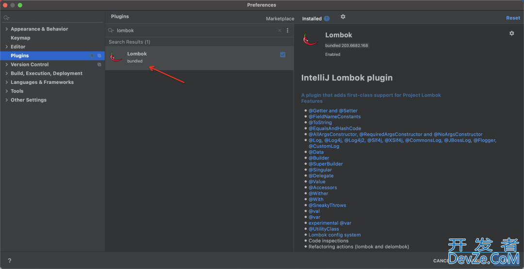The width and height of the screenshot is (524, 269).
Task: Click 'Code inspections' list item
Action: [x=328, y=240]
